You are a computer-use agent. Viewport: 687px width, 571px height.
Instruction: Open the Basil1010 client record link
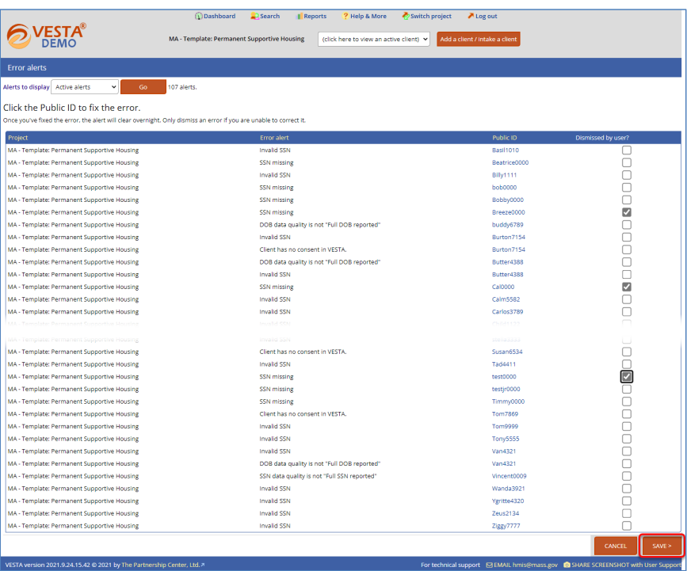coord(506,150)
